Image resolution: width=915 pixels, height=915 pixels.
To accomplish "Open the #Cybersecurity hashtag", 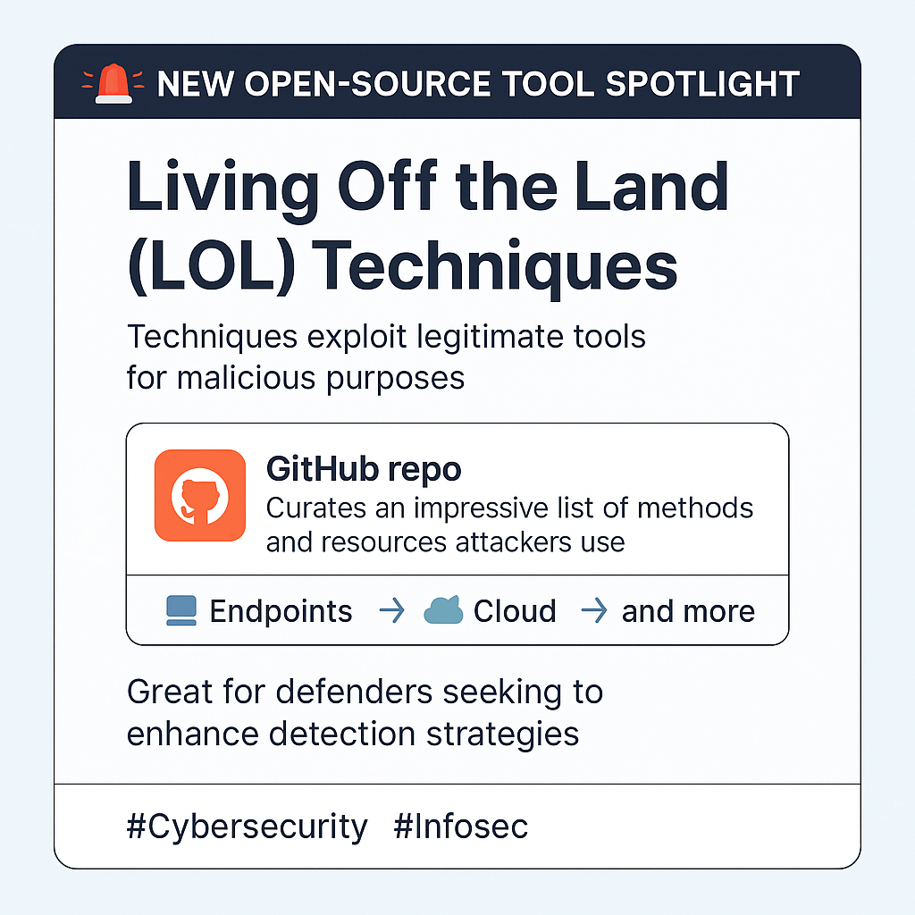I will pyautogui.click(x=248, y=827).
